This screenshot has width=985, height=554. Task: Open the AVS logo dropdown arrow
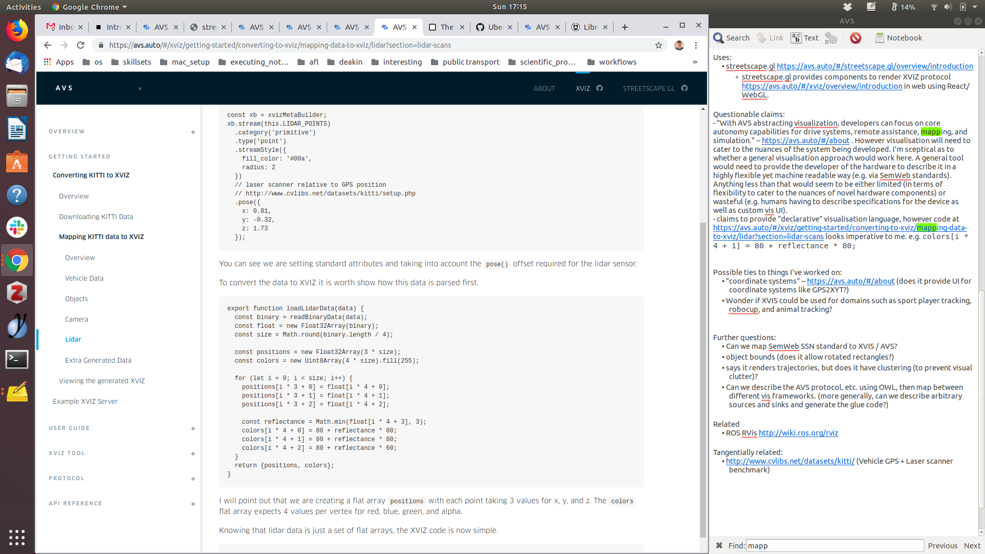(140, 89)
